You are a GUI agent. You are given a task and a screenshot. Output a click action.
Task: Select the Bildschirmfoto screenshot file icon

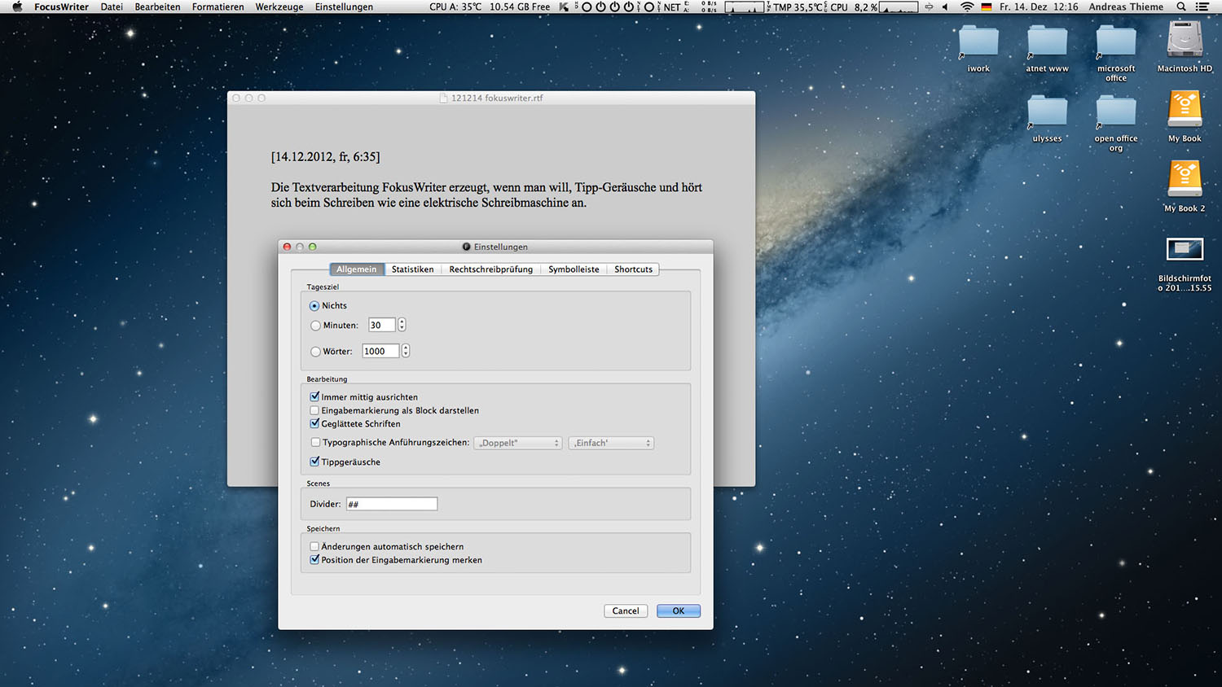[x=1185, y=250]
